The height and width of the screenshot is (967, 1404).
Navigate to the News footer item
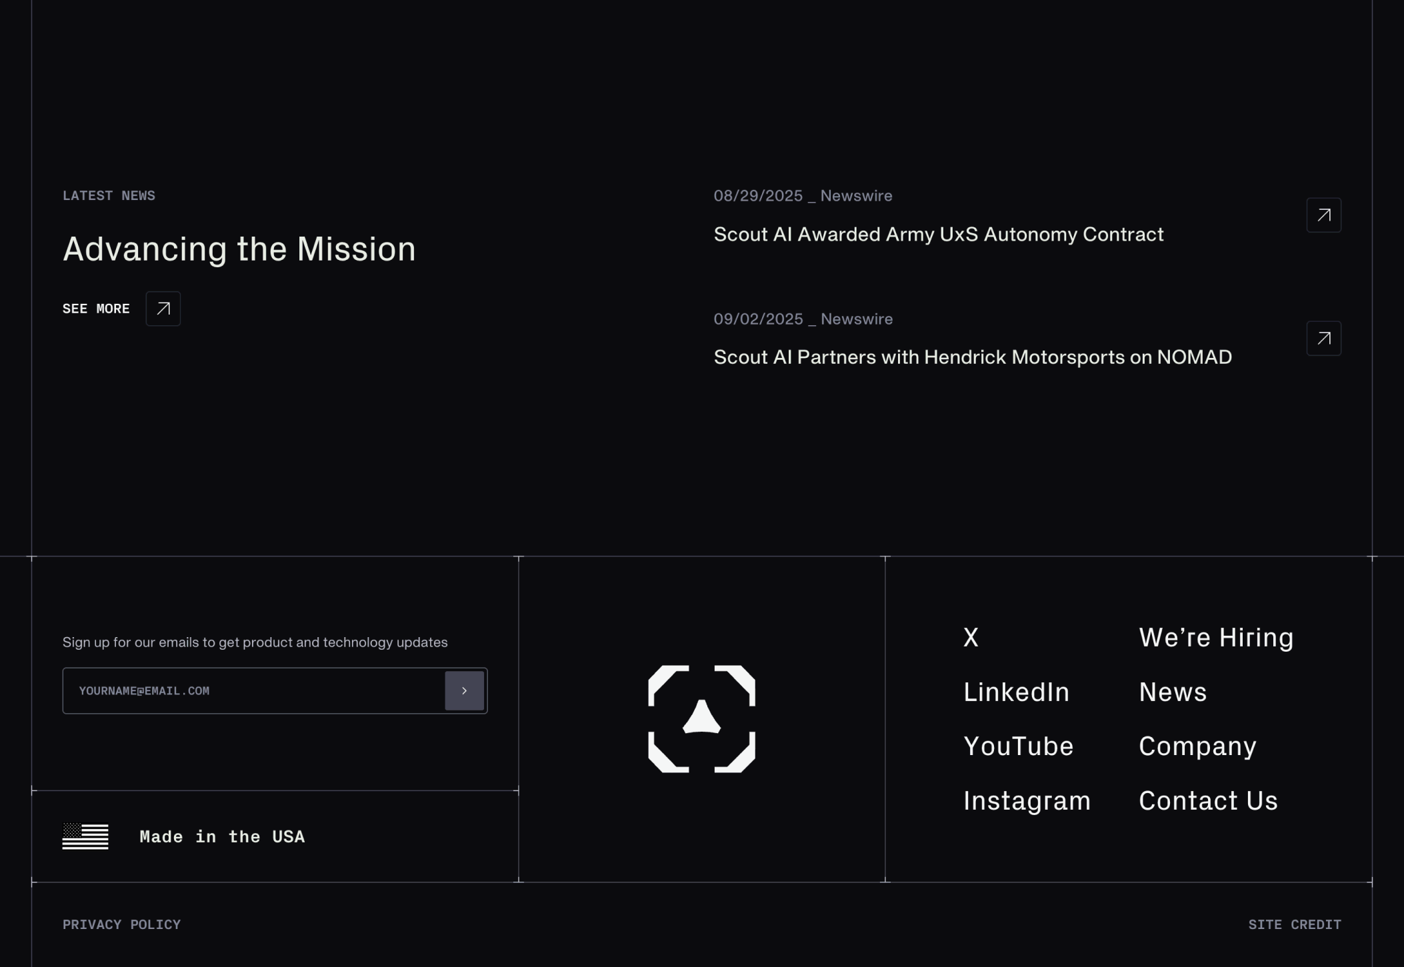pyautogui.click(x=1173, y=692)
